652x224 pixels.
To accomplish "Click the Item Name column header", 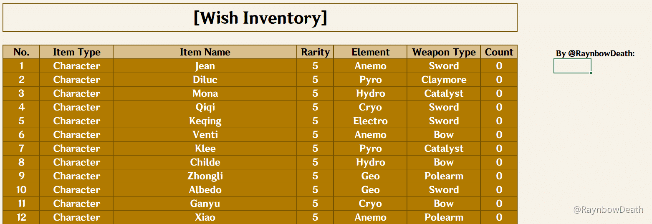I will (x=205, y=52).
